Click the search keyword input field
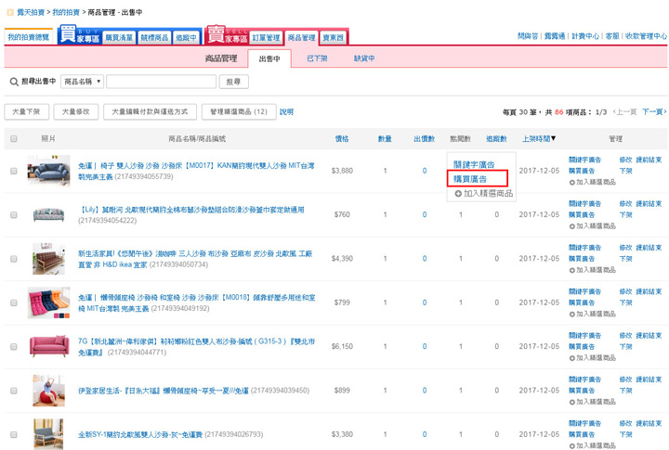 click(x=161, y=82)
